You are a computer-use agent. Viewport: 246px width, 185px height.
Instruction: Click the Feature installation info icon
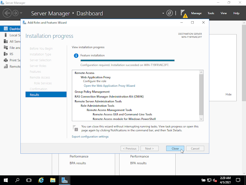[x=76, y=55]
